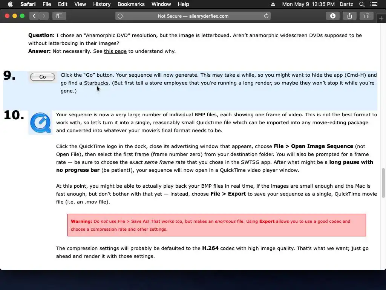
Task: Minimize the Safari window yellow button
Action: pyautogui.click(x=15, y=16)
